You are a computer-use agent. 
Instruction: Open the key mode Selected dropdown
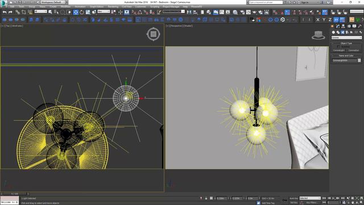pos(310,198)
